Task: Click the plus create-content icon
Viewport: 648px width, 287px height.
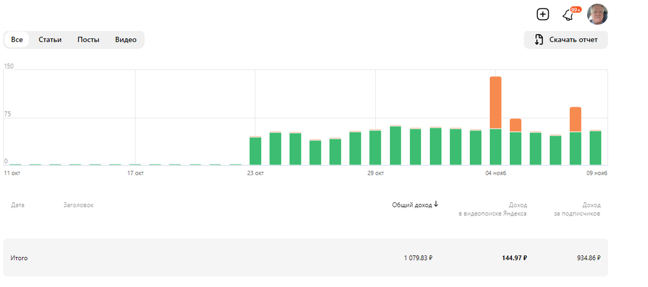Action: click(543, 15)
